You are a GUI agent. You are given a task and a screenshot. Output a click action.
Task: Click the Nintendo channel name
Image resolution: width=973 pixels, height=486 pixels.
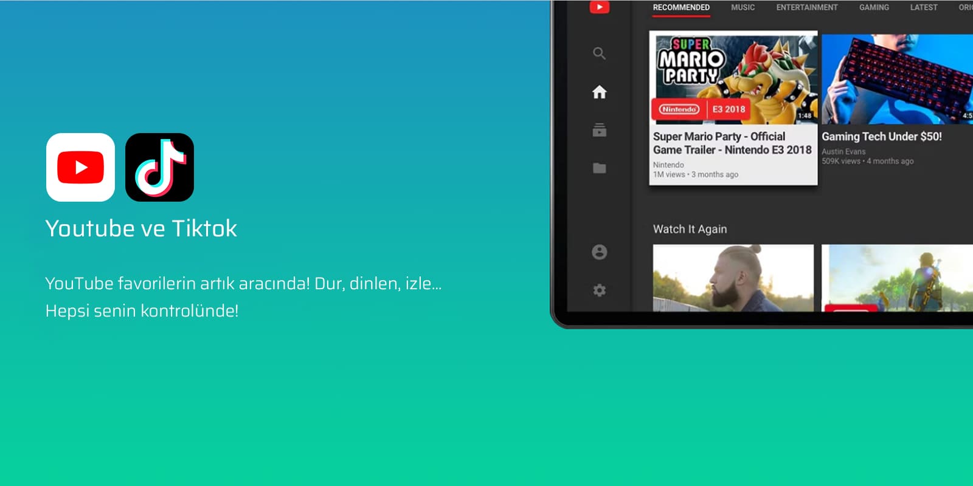point(668,165)
